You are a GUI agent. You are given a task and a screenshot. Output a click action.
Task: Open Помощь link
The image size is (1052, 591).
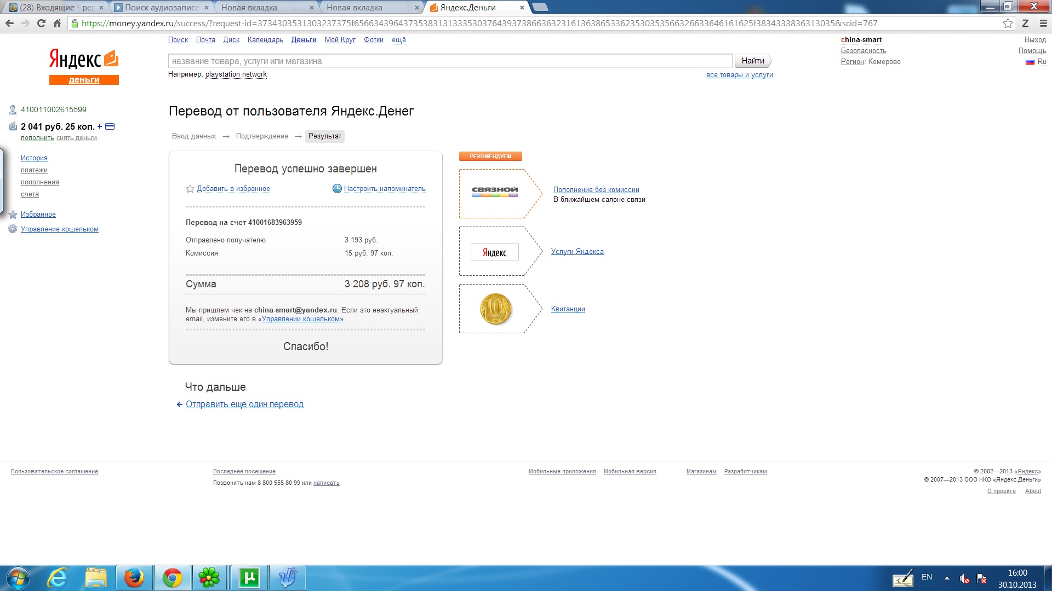(1032, 51)
